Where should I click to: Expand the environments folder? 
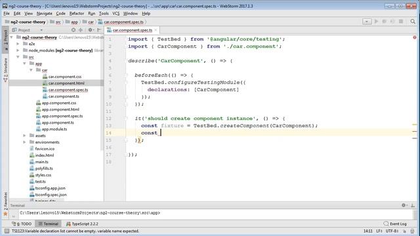click(24, 142)
